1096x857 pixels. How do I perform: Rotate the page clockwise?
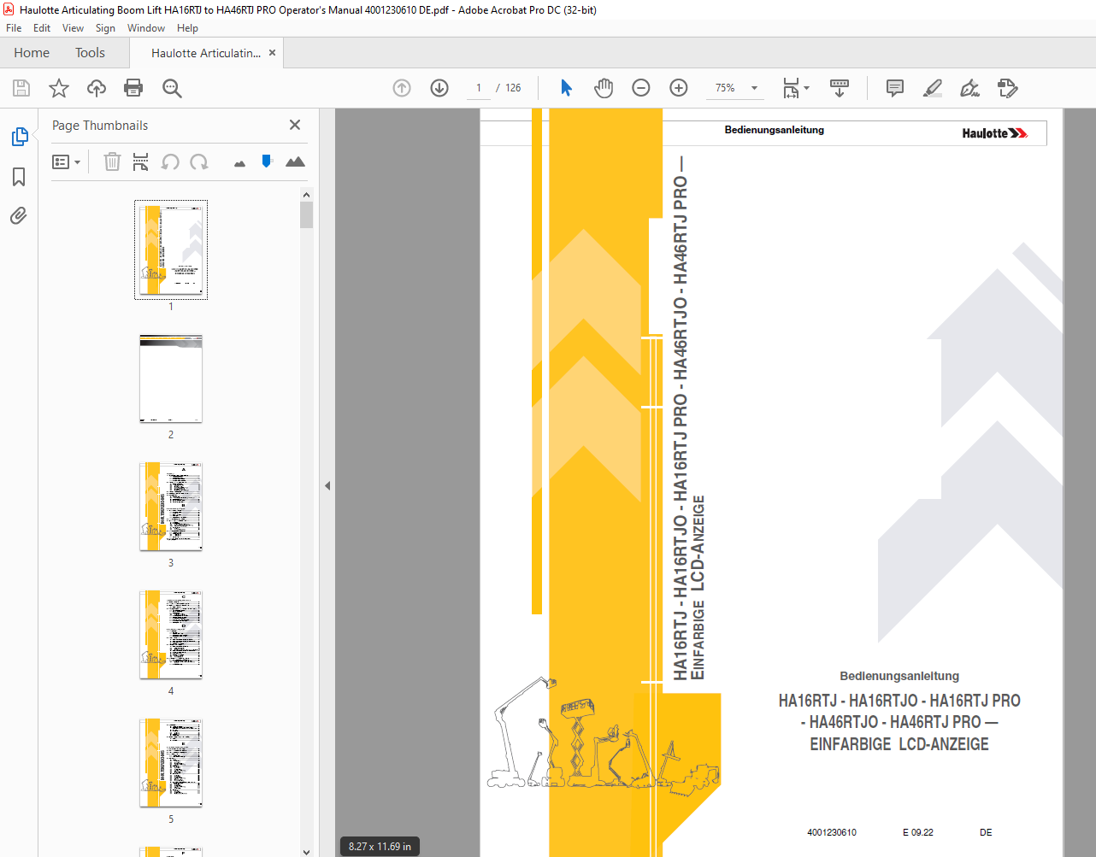pyautogui.click(x=199, y=161)
